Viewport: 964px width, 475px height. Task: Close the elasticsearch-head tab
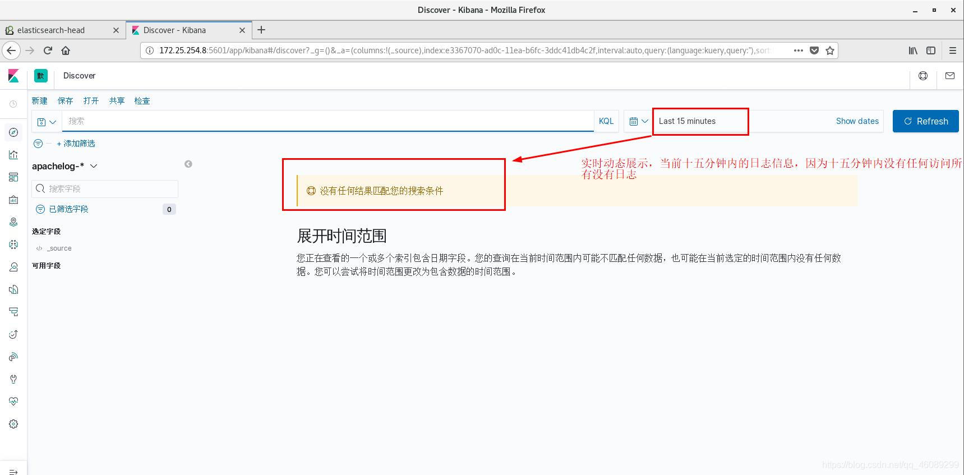(x=116, y=30)
